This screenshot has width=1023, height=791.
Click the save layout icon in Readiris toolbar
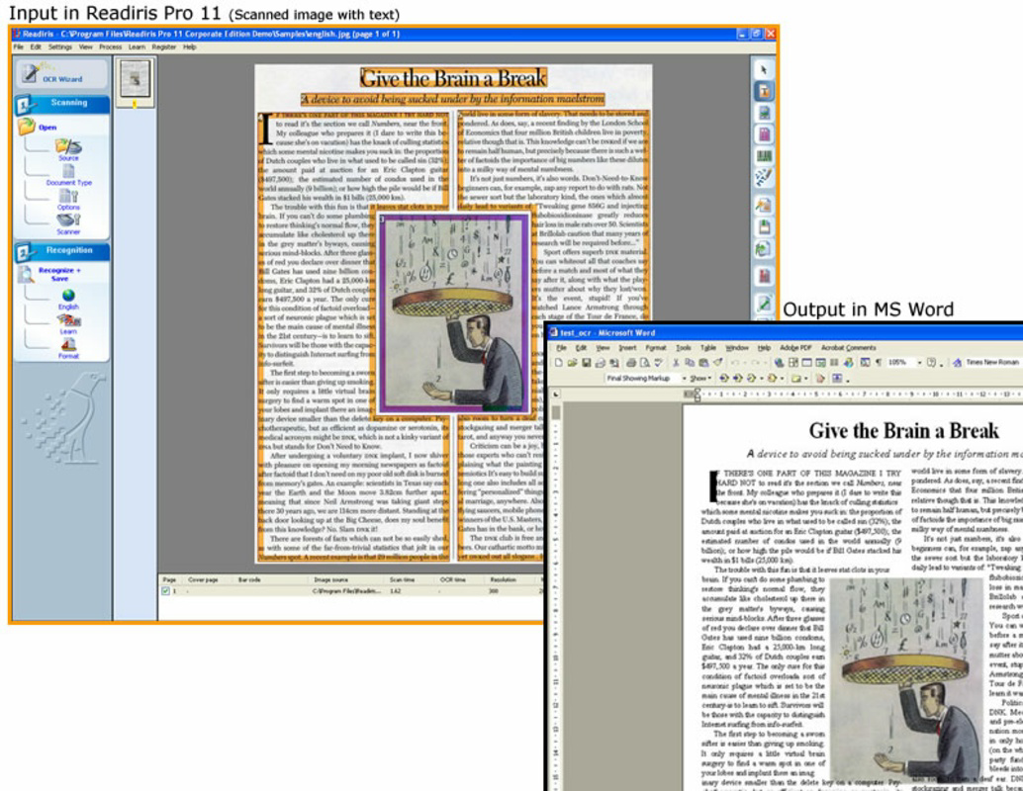[764, 227]
